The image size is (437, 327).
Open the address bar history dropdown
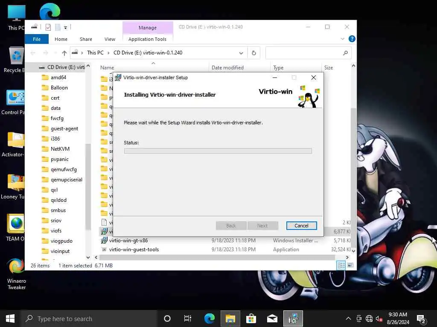241,53
